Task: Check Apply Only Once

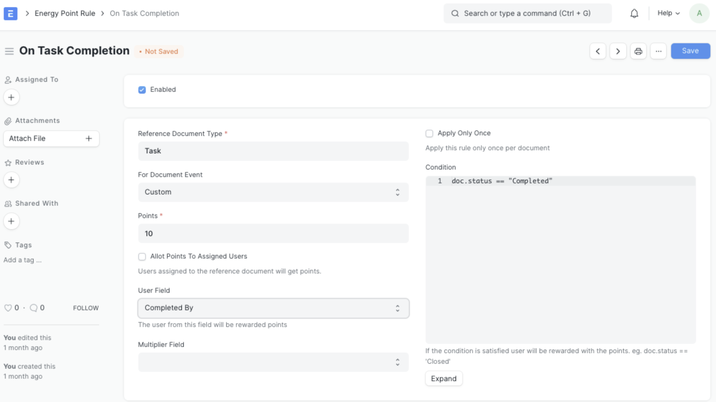Action: (x=429, y=133)
